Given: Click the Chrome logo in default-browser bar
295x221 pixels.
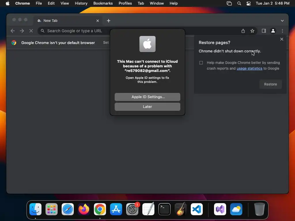Looking at the screenshot, I should tap(14, 43).
